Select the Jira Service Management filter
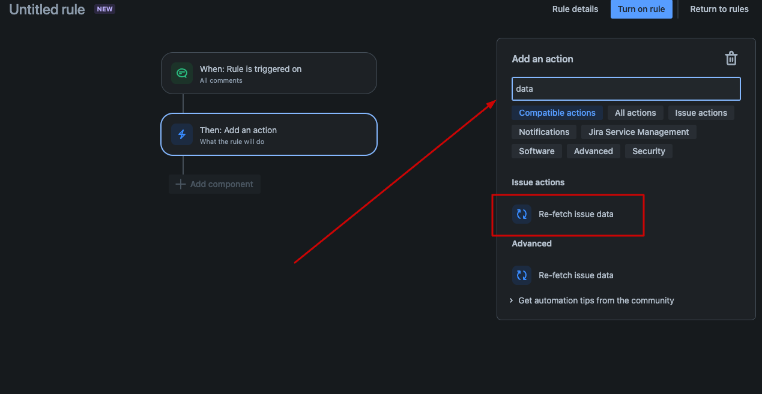762x394 pixels. 638,132
